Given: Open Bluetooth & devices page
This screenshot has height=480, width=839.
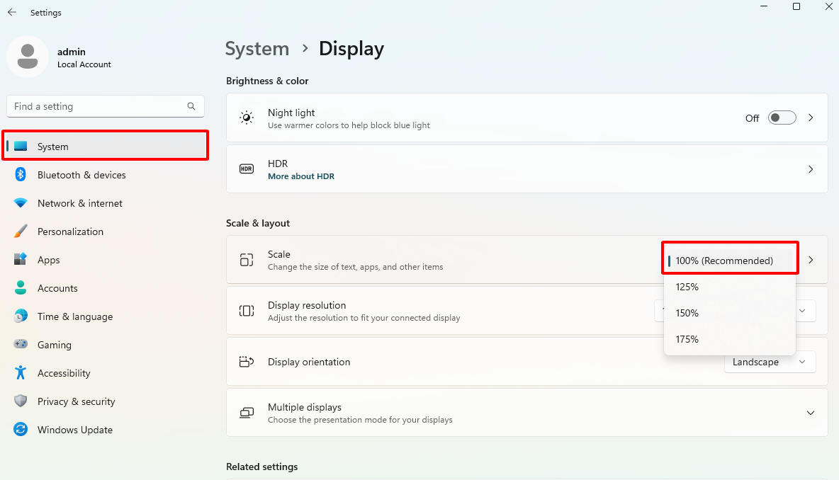Looking at the screenshot, I should click(x=106, y=175).
